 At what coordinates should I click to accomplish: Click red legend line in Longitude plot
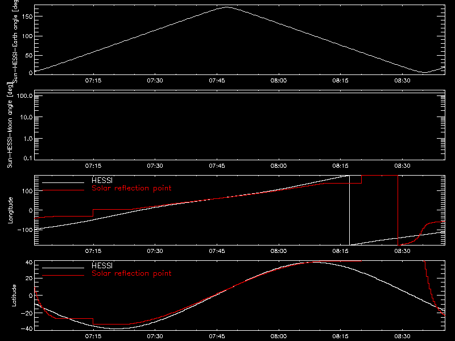click(x=63, y=190)
